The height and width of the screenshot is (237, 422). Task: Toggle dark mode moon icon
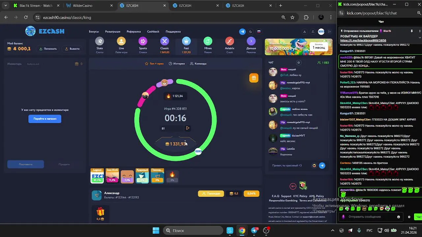(x=251, y=32)
